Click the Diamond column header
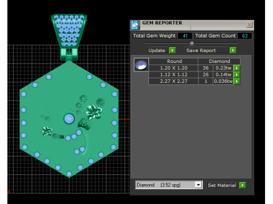This screenshot has width=273, height=204. (x=220, y=61)
